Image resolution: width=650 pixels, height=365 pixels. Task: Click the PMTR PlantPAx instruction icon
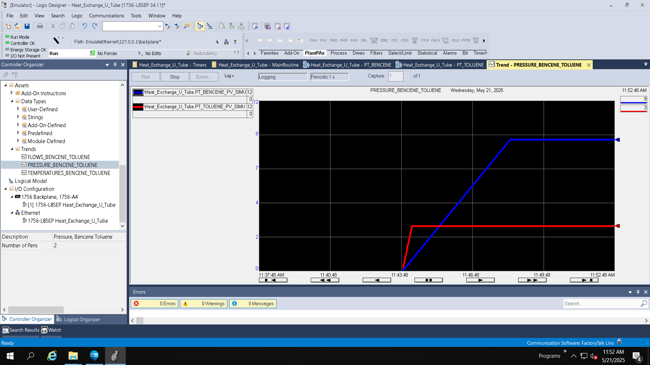coord(466,40)
